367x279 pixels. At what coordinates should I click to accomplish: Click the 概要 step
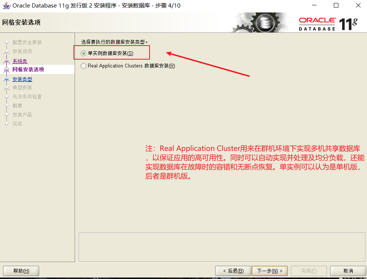coord(17,106)
